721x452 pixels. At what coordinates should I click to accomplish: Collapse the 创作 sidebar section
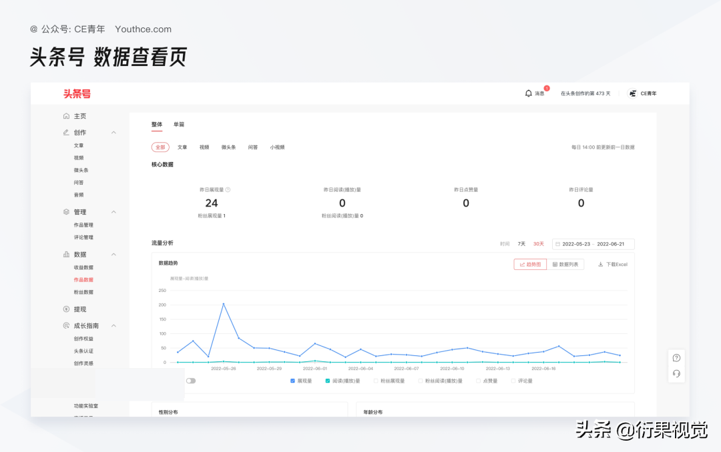coord(113,132)
